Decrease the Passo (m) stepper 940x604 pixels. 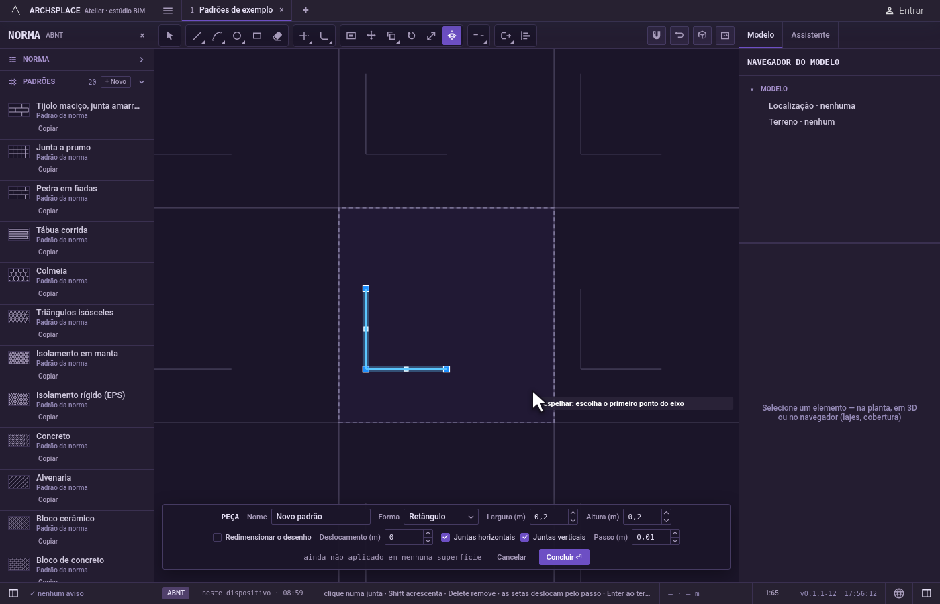click(675, 541)
